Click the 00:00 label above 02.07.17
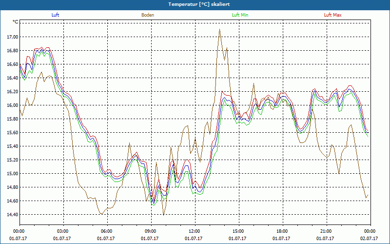The image size is (390, 244). click(x=370, y=231)
